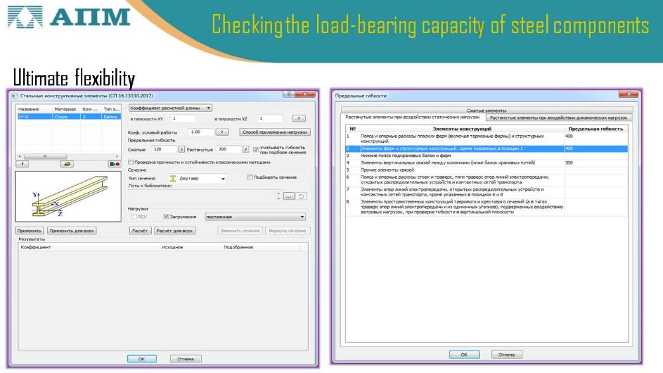
Task: Open the Коэффициент расчетной длины dropdown
Action: 170,107
